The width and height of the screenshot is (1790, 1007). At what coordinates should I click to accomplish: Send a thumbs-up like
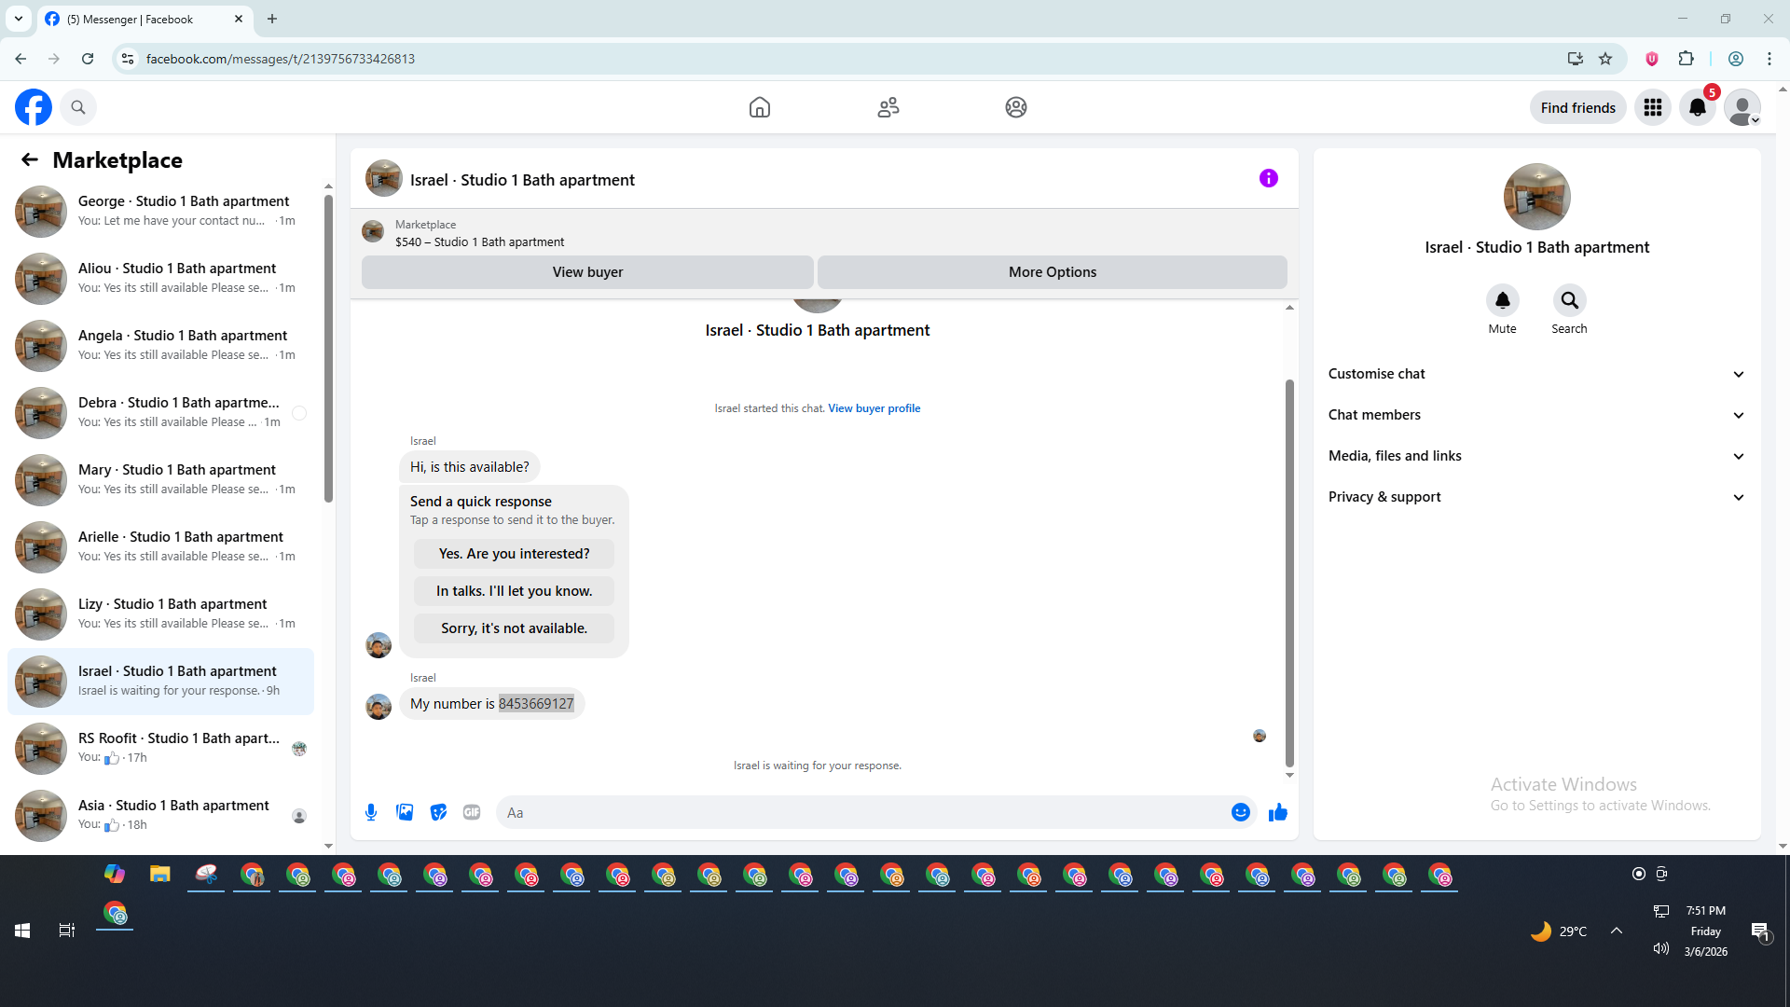[x=1277, y=812]
